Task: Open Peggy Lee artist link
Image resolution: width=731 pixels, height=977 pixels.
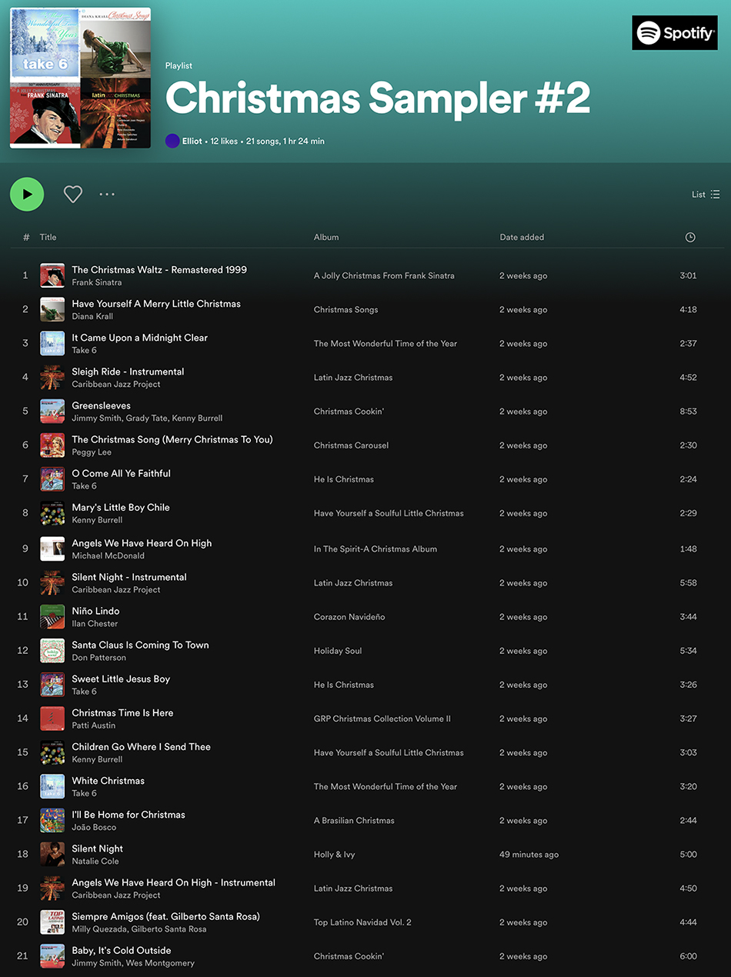Action: 92,452
